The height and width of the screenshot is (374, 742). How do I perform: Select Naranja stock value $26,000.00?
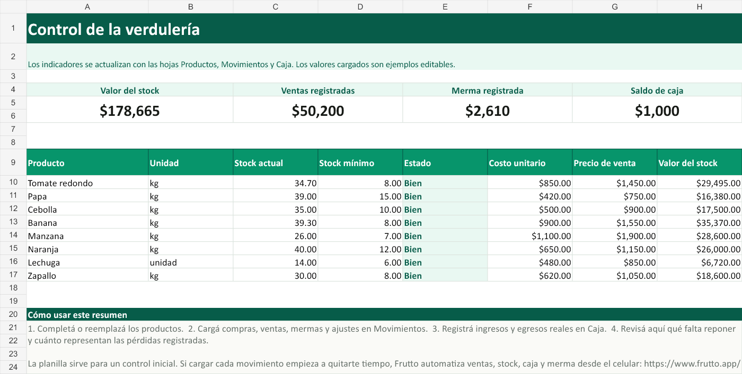click(x=700, y=249)
